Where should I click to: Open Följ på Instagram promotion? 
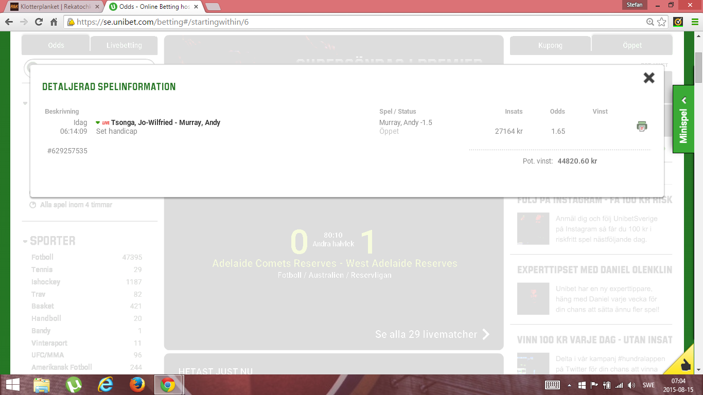(594, 200)
